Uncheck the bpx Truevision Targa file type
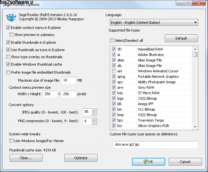The width and height of the screenshot is (208, 172). (114, 120)
